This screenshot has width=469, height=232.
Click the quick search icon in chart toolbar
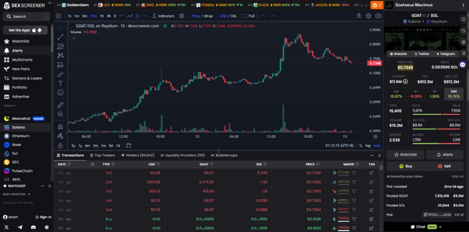click(x=359, y=16)
